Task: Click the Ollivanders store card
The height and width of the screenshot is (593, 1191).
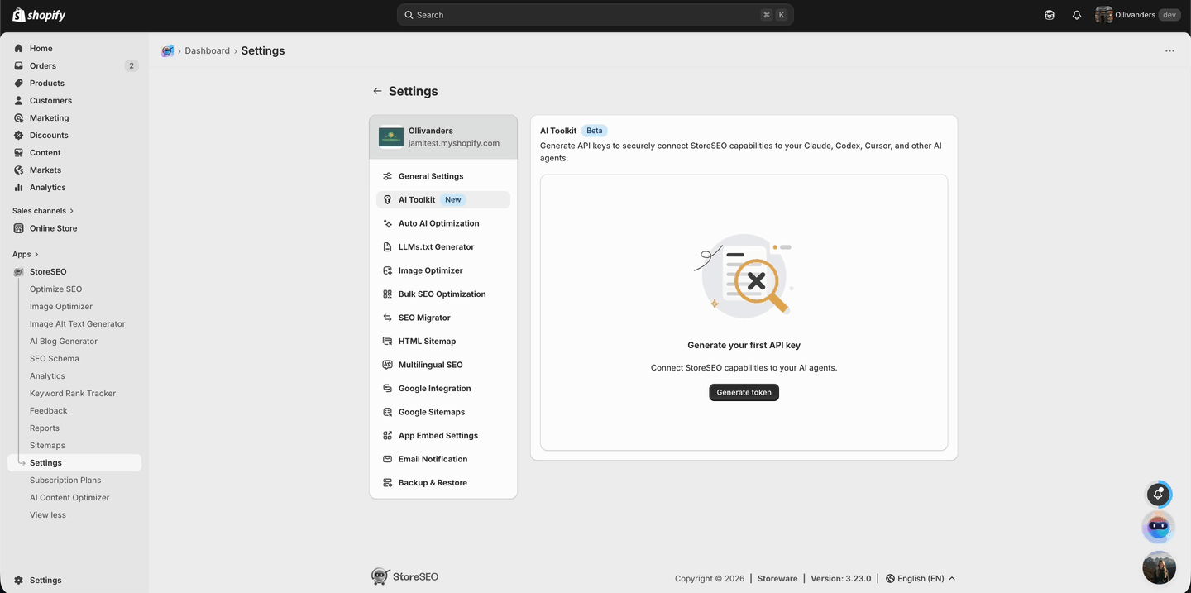Action: tap(443, 137)
